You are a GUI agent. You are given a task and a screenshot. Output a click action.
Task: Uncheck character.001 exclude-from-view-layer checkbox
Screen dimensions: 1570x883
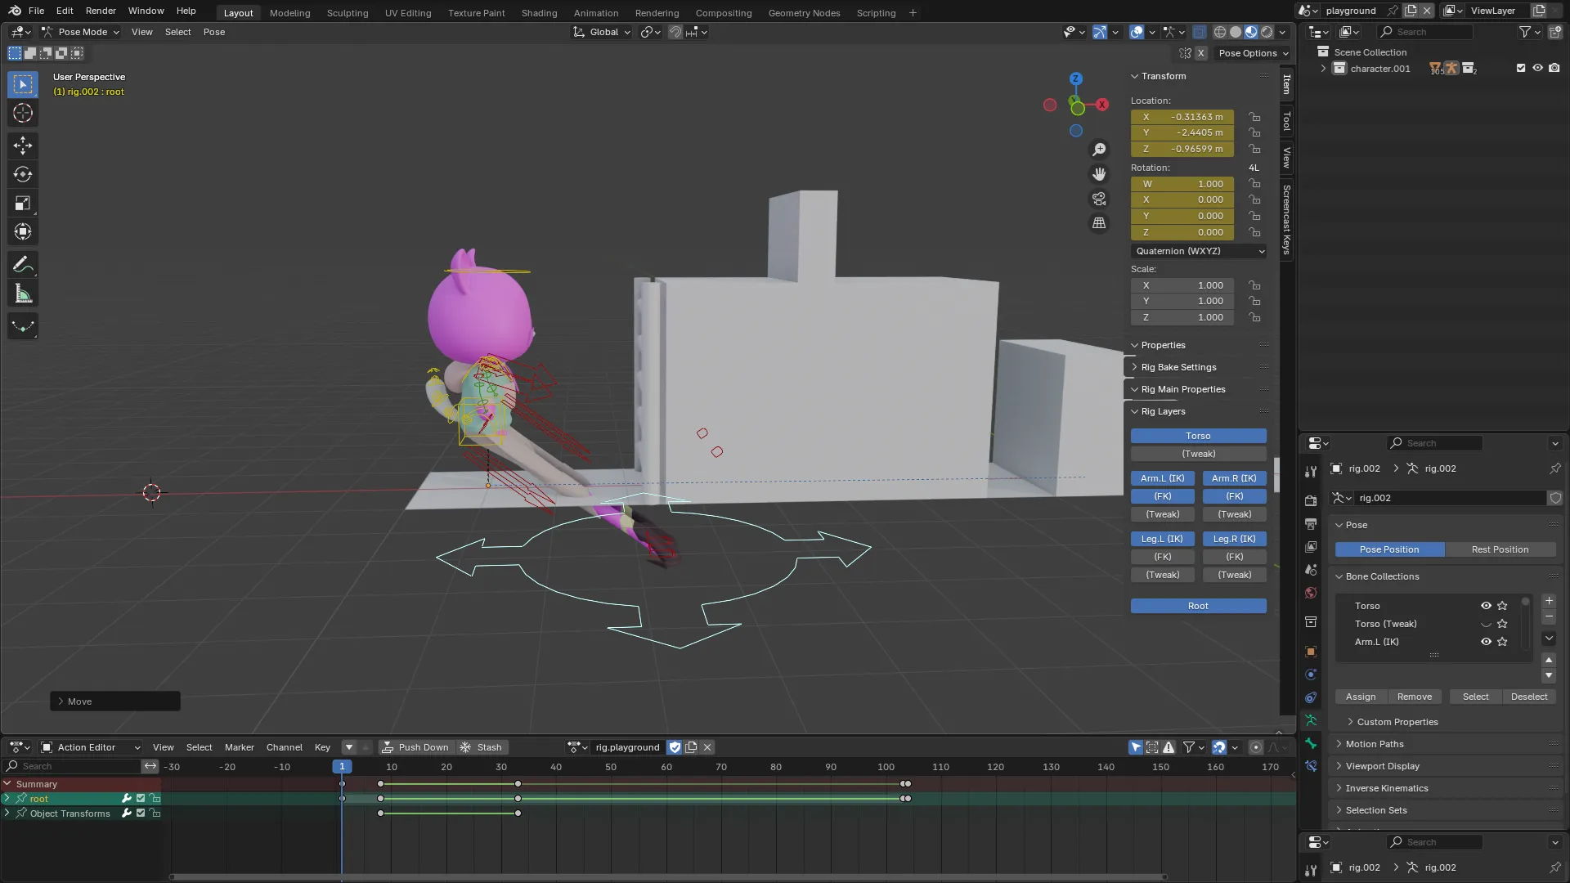(1521, 68)
